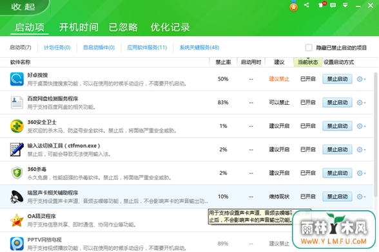This screenshot has height=252, width=379.
Task: Click 可以禁止 suggestion for 百度网盘检测服务程序
Action: pyautogui.click(x=279, y=103)
